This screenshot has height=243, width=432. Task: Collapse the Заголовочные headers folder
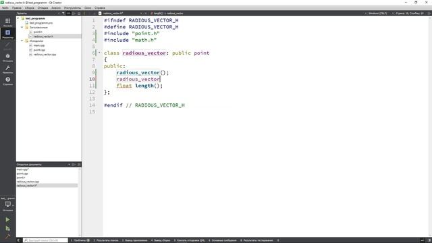22,27
